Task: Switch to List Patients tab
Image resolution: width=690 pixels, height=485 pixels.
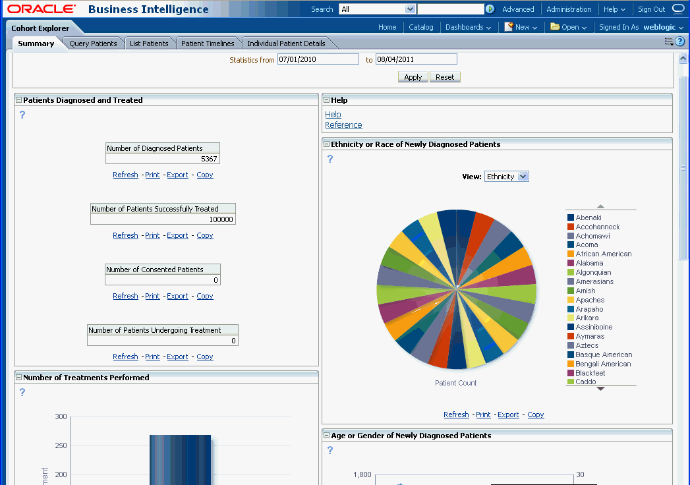Action: point(149,43)
